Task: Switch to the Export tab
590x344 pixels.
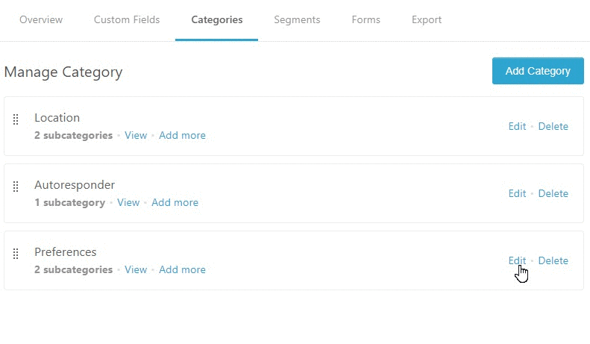Action: pyautogui.click(x=427, y=20)
